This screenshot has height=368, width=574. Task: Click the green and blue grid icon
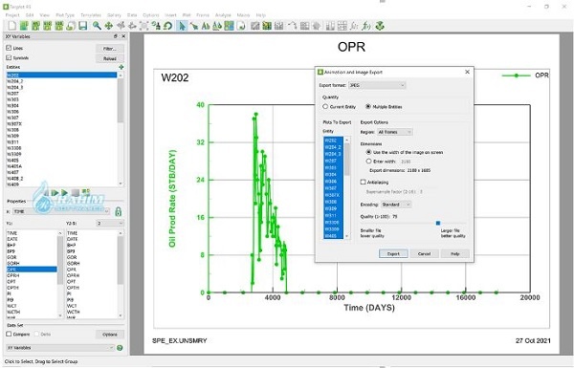click(x=230, y=26)
